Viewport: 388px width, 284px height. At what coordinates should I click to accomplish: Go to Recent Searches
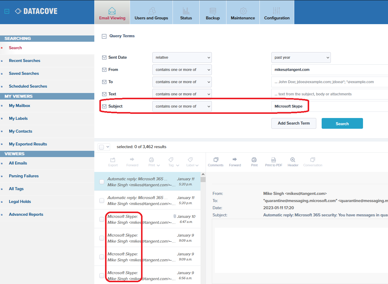coord(24,61)
